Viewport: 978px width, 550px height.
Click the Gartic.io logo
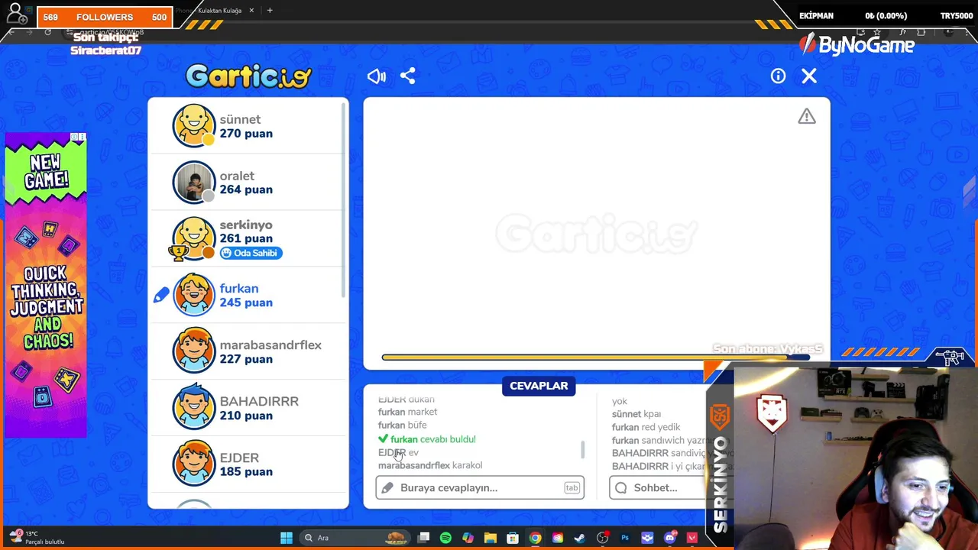(249, 76)
